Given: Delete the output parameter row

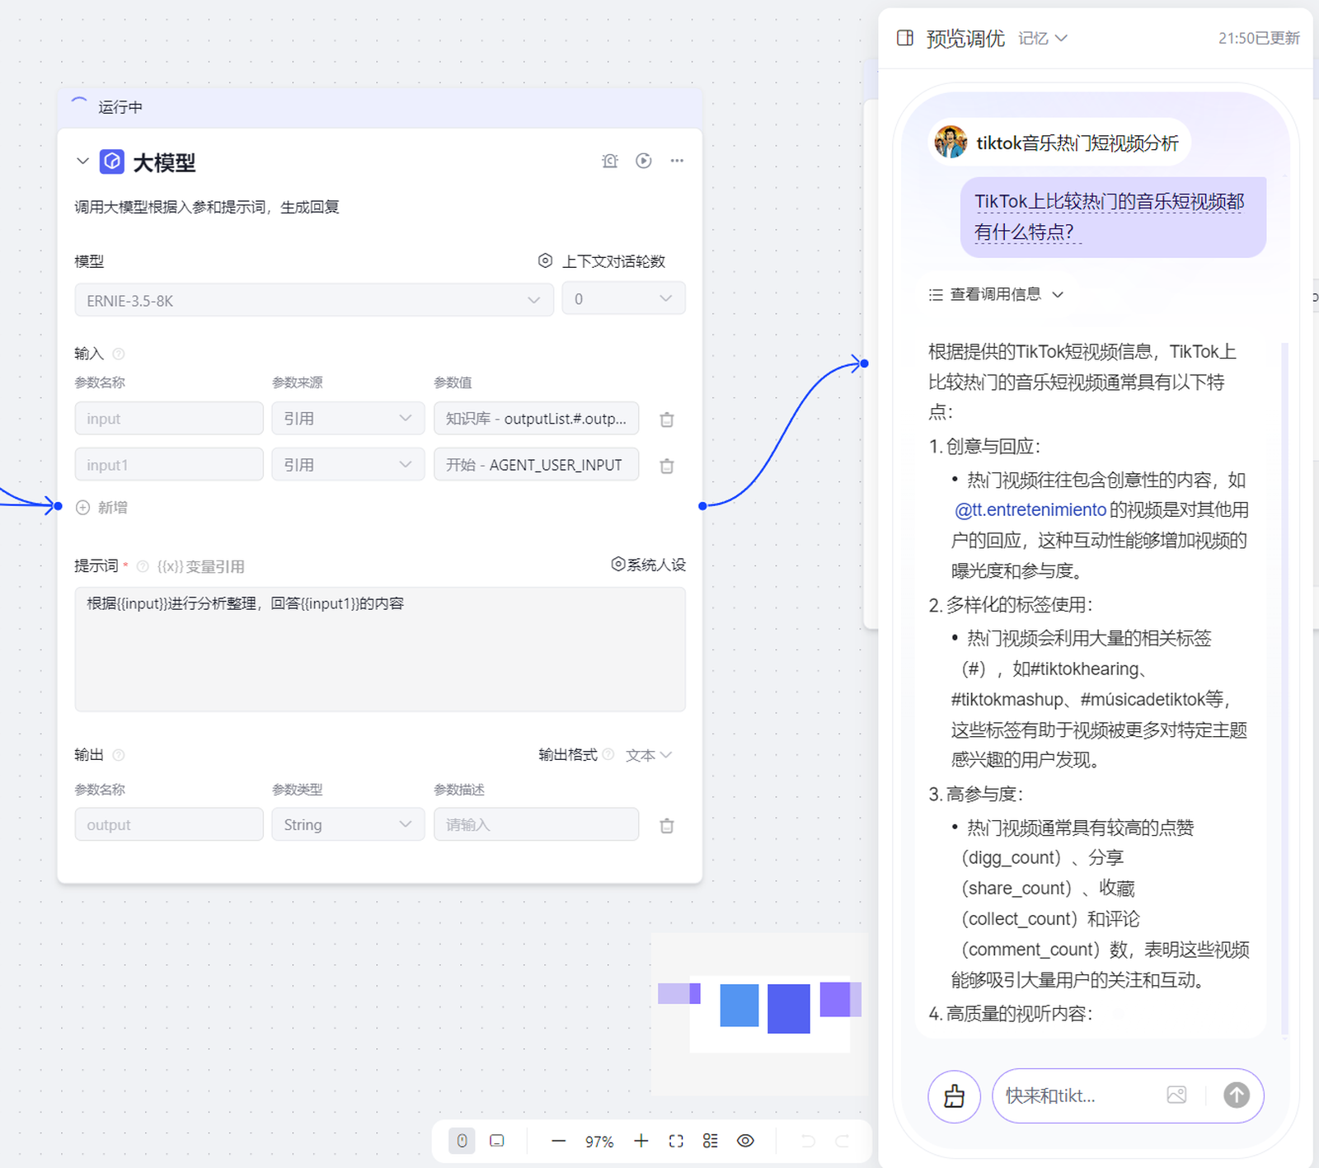Looking at the screenshot, I should click(667, 826).
